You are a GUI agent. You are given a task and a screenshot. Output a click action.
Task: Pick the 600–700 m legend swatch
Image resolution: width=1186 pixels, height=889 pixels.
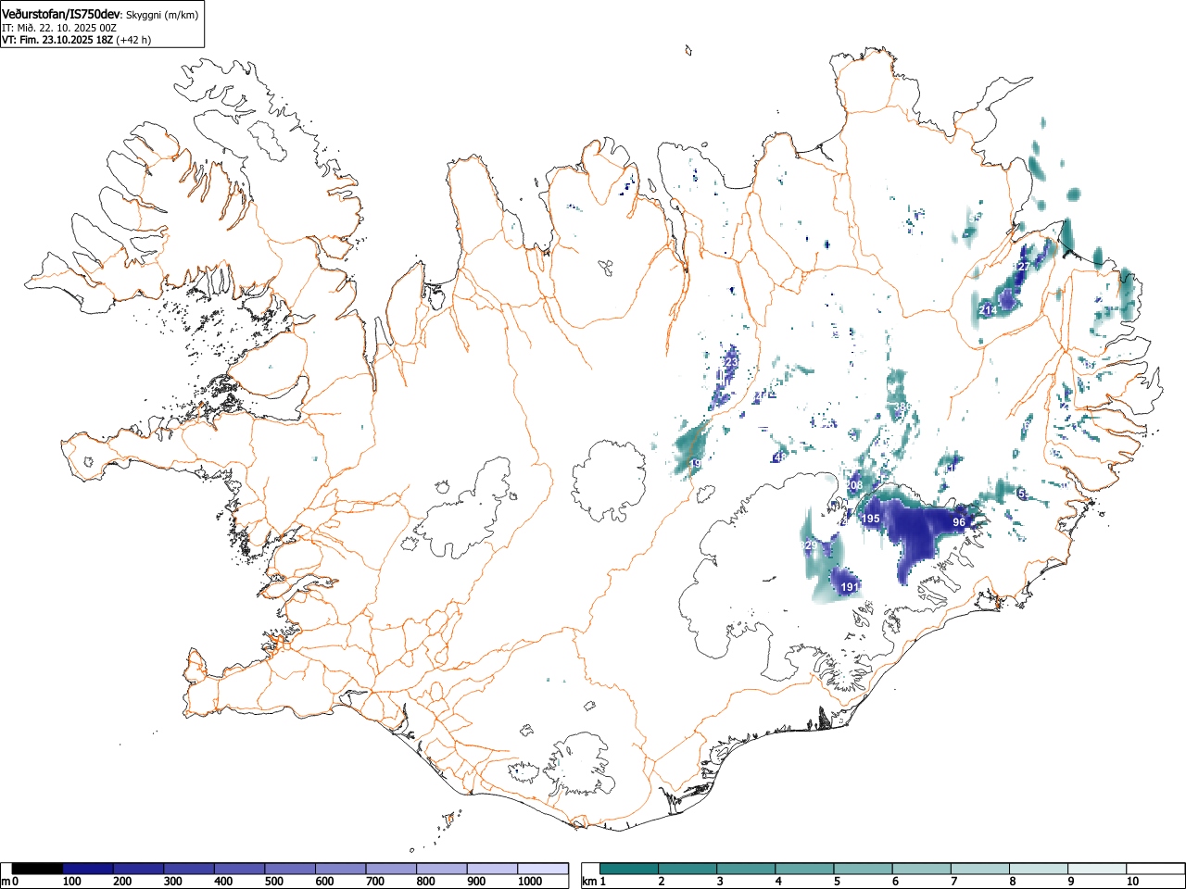click(x=340, y=869)
